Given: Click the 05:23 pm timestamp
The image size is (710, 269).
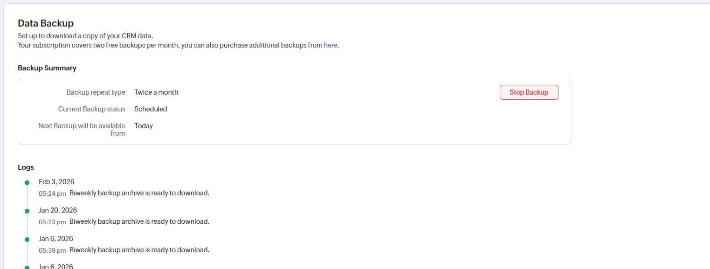Looking at the screenshot, I should pyautogui.click(x=52, y=222).
